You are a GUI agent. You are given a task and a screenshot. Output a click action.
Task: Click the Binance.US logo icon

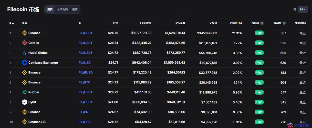[25, 122]
